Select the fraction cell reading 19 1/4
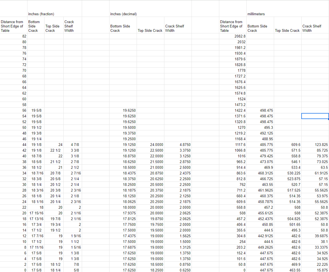Screen dimensions: 329x272 pos(36,139)
